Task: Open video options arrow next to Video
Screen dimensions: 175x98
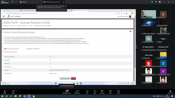Action: tap(16, 91)
